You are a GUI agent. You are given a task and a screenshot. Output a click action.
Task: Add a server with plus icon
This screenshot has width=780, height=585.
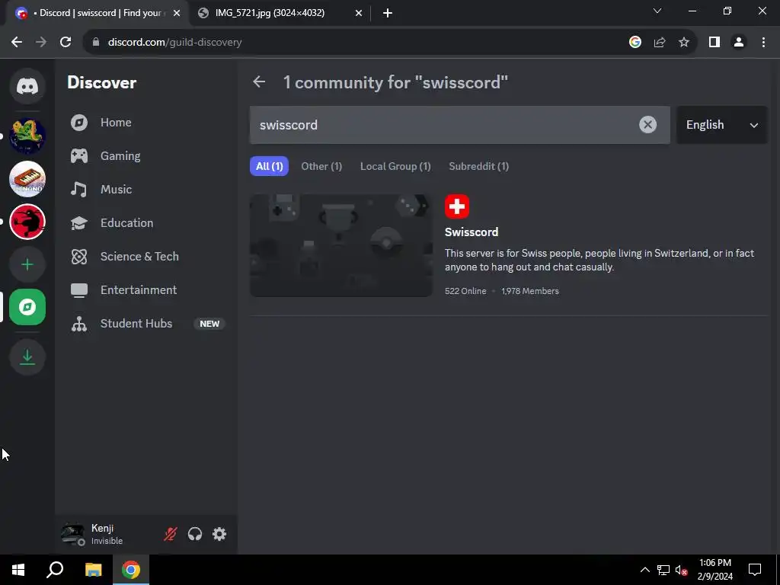pyautogui.click(x=27, y=264)
